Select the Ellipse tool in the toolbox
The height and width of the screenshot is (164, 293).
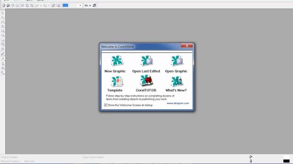[3, 36]
